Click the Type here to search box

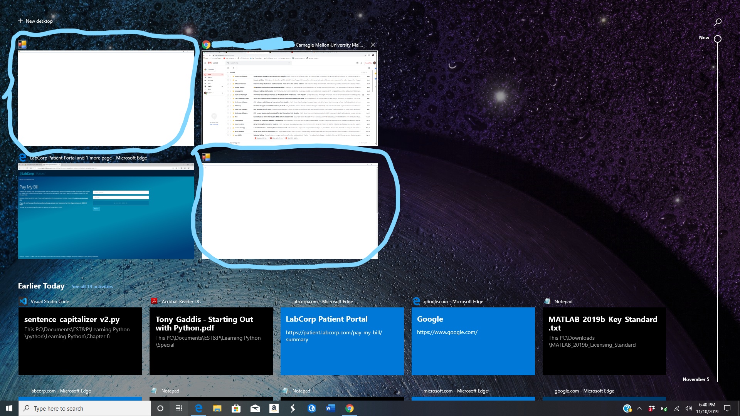tap(85, 408)
